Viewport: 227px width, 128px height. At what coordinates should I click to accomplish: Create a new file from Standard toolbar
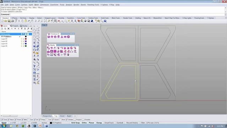pyautogui.click(x=2, y=21)
